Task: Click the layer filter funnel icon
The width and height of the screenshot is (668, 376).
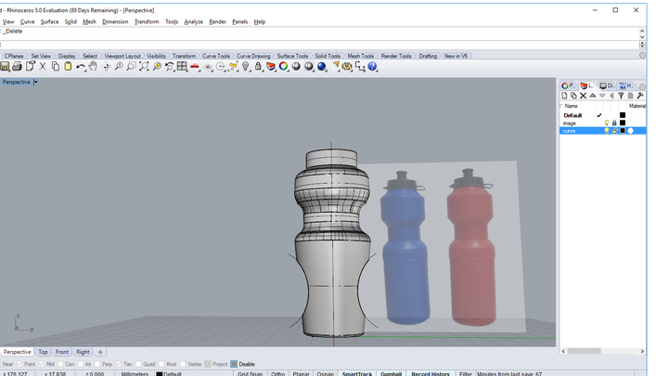Action: (621, 96)
